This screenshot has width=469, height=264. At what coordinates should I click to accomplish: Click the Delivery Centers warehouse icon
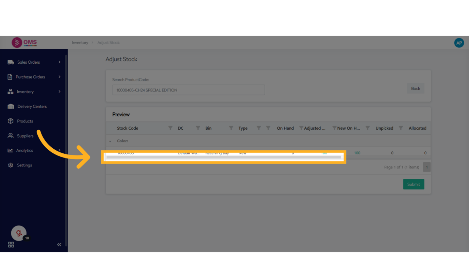[11, 106]
